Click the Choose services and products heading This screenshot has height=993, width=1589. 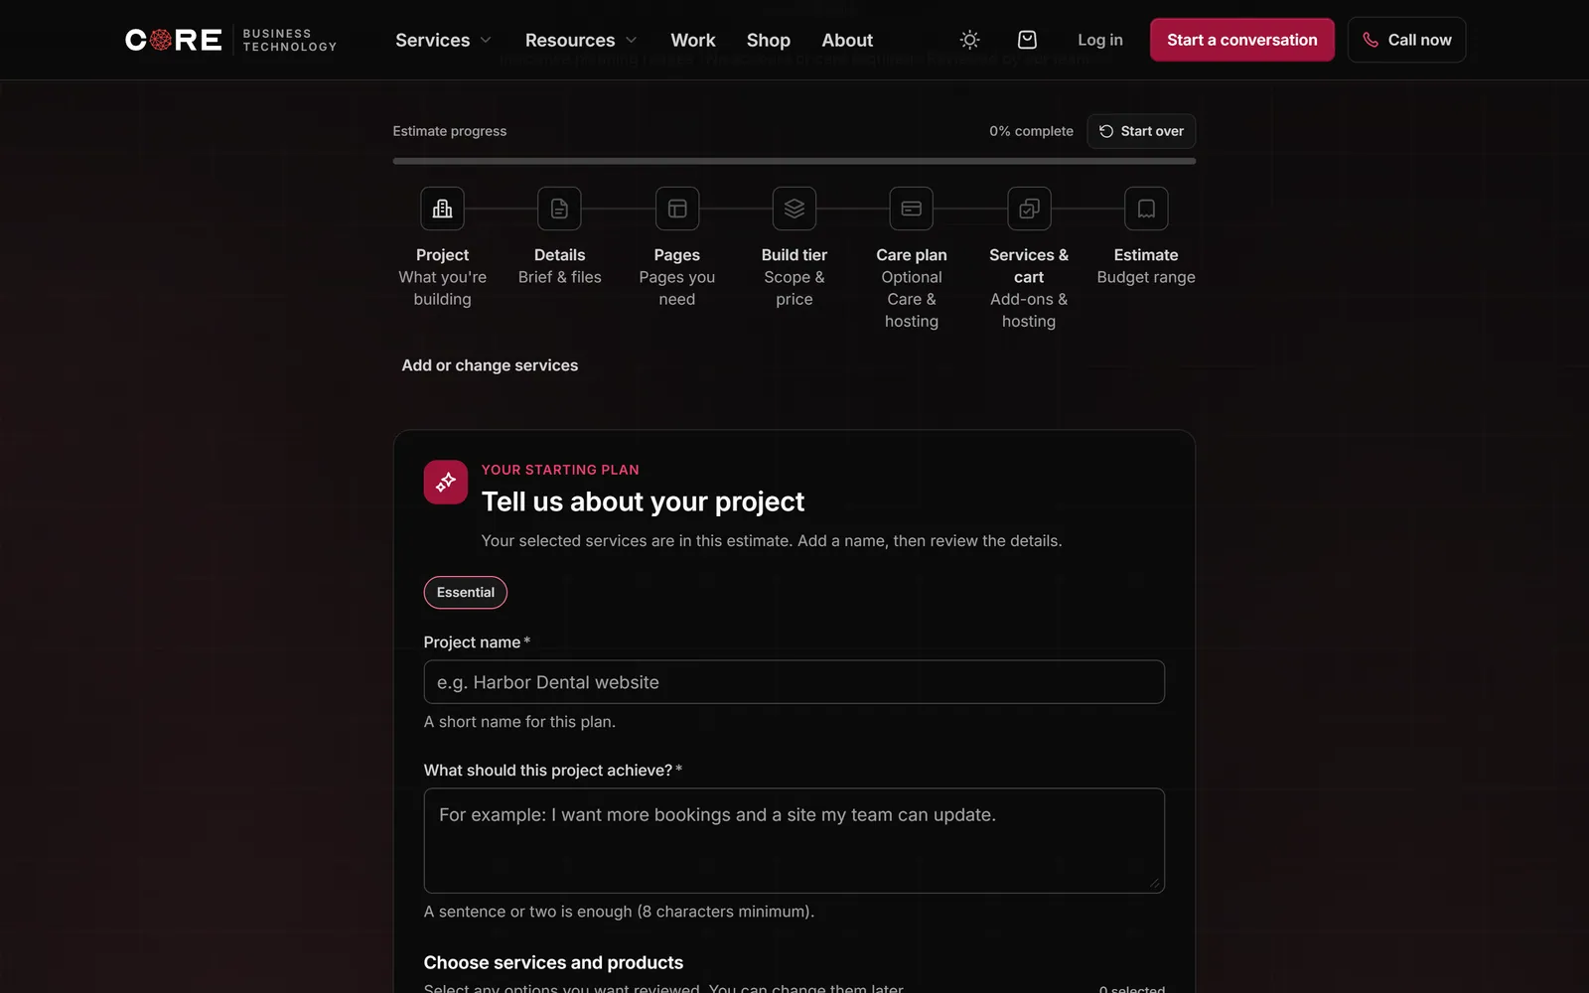(x=553, y=962)
